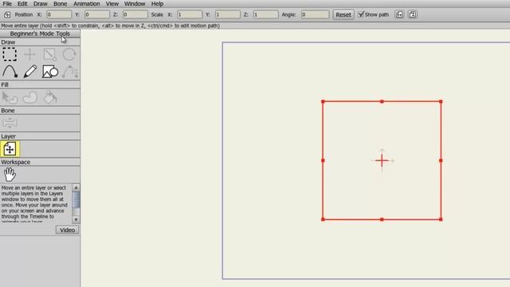Screen dimensions: 510x287
Task: Open the Bone menu
Action: tap(61, 4)
